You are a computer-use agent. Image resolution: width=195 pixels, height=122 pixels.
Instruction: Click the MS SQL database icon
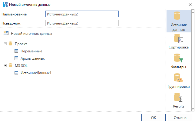11,66
